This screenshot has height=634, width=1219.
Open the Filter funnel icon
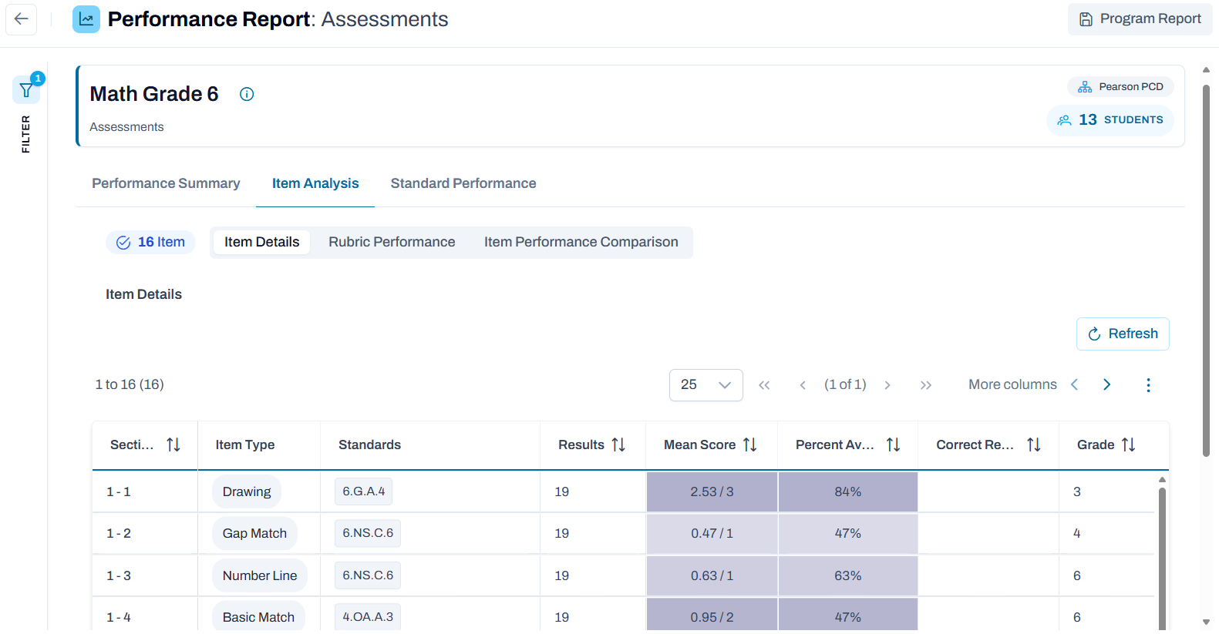(x=27, y=90)
